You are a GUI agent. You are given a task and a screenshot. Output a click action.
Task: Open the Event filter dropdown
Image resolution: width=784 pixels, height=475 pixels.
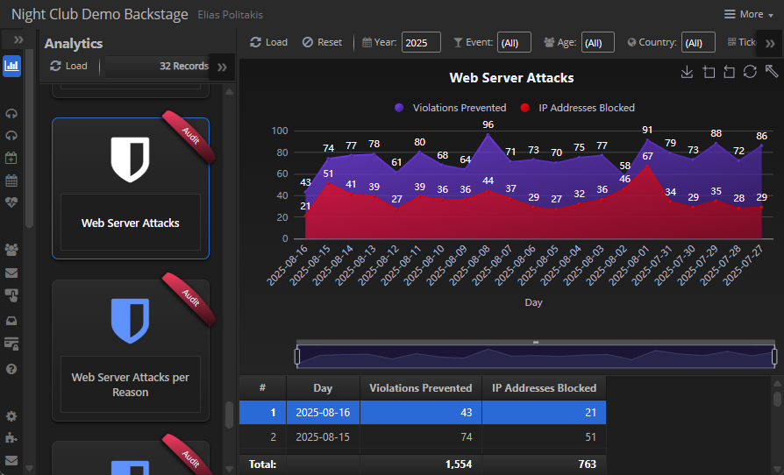pos(513,42)
